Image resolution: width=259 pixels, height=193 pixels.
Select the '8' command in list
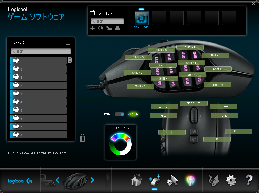pyautogui.click(x=38, y=135)
